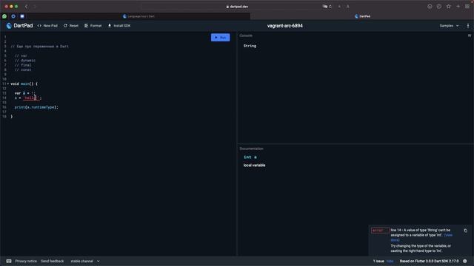This screenshot has width=474, height=266.
Task: Open the downloads icon in browser toolbar
Action: tap(430, 7)
